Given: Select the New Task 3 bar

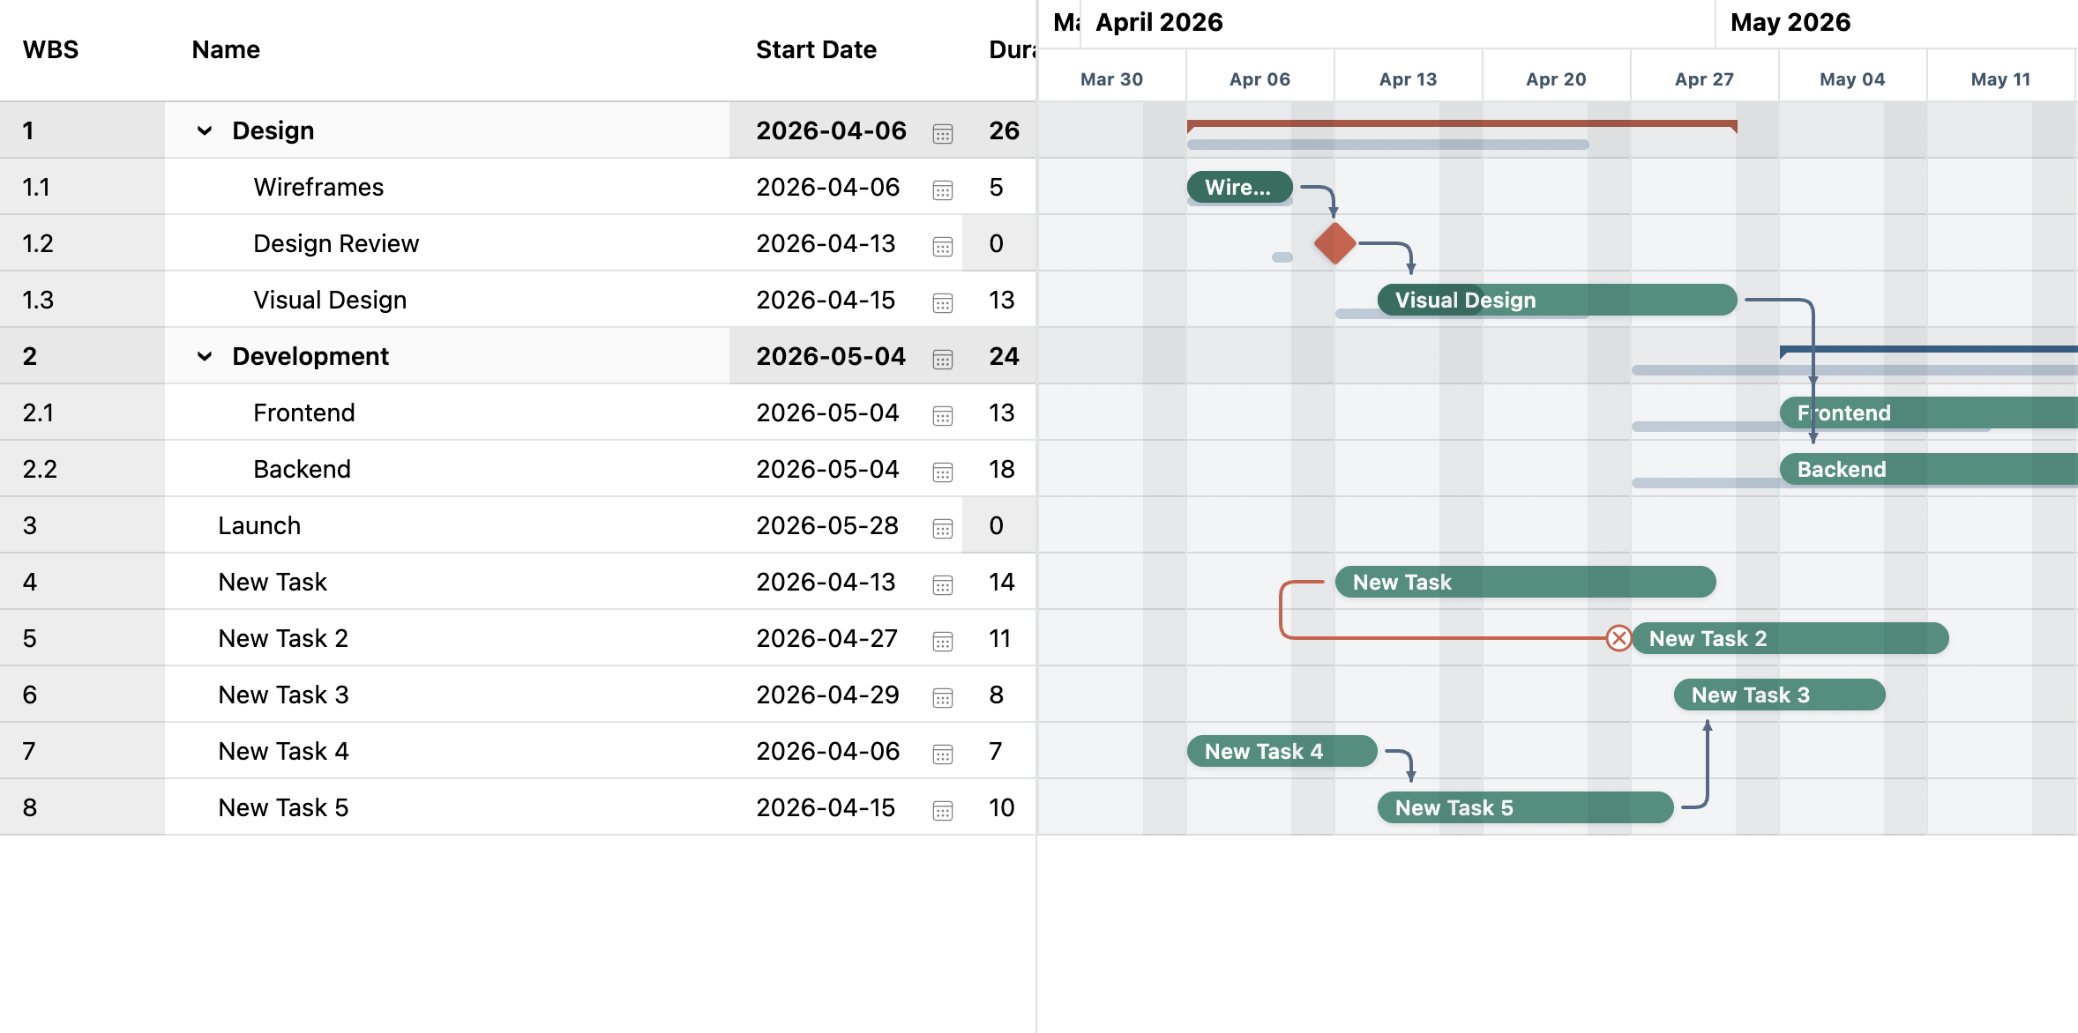Looking at the screenshot, I should (1779, 695).
